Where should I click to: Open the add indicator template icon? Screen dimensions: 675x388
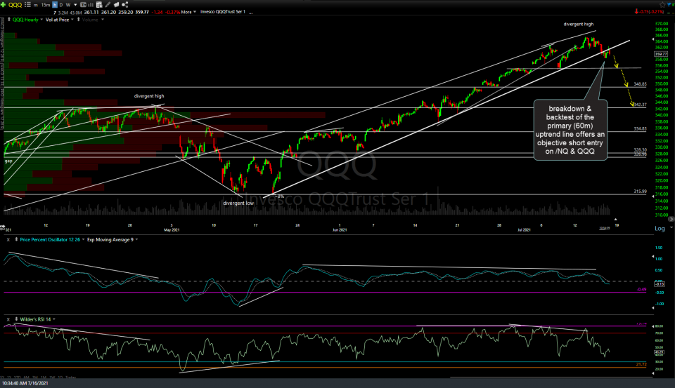pyautogui.click(x=99, y=5)
